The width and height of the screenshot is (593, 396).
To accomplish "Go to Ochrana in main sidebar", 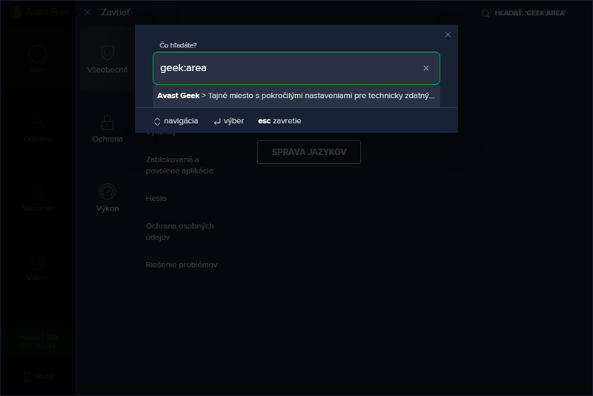I will pyautogui.click(x=38, y=129).
